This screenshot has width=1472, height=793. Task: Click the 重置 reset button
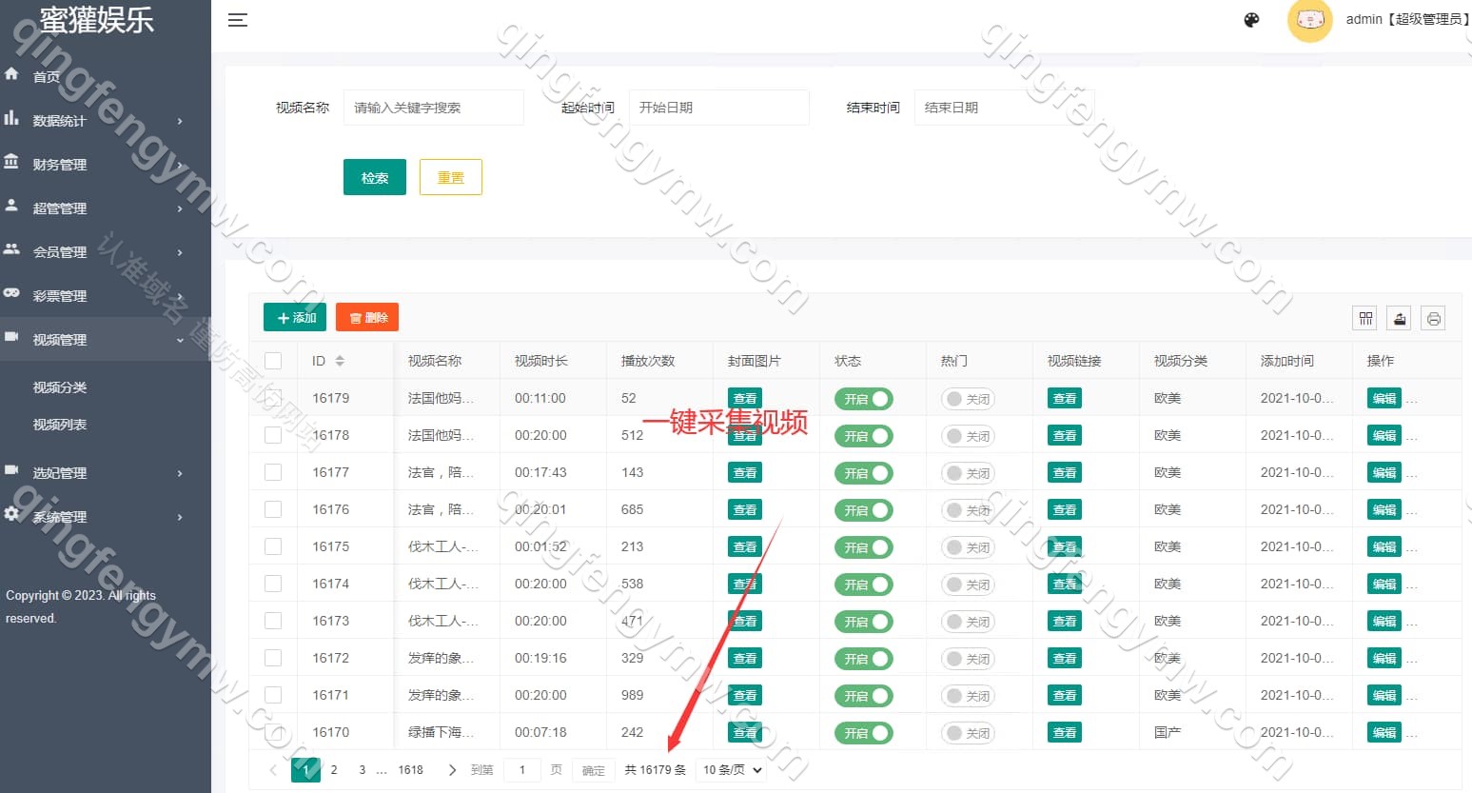tap(450, 178)
